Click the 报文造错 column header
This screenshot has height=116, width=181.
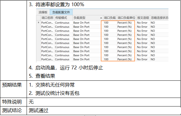[143, 18]
